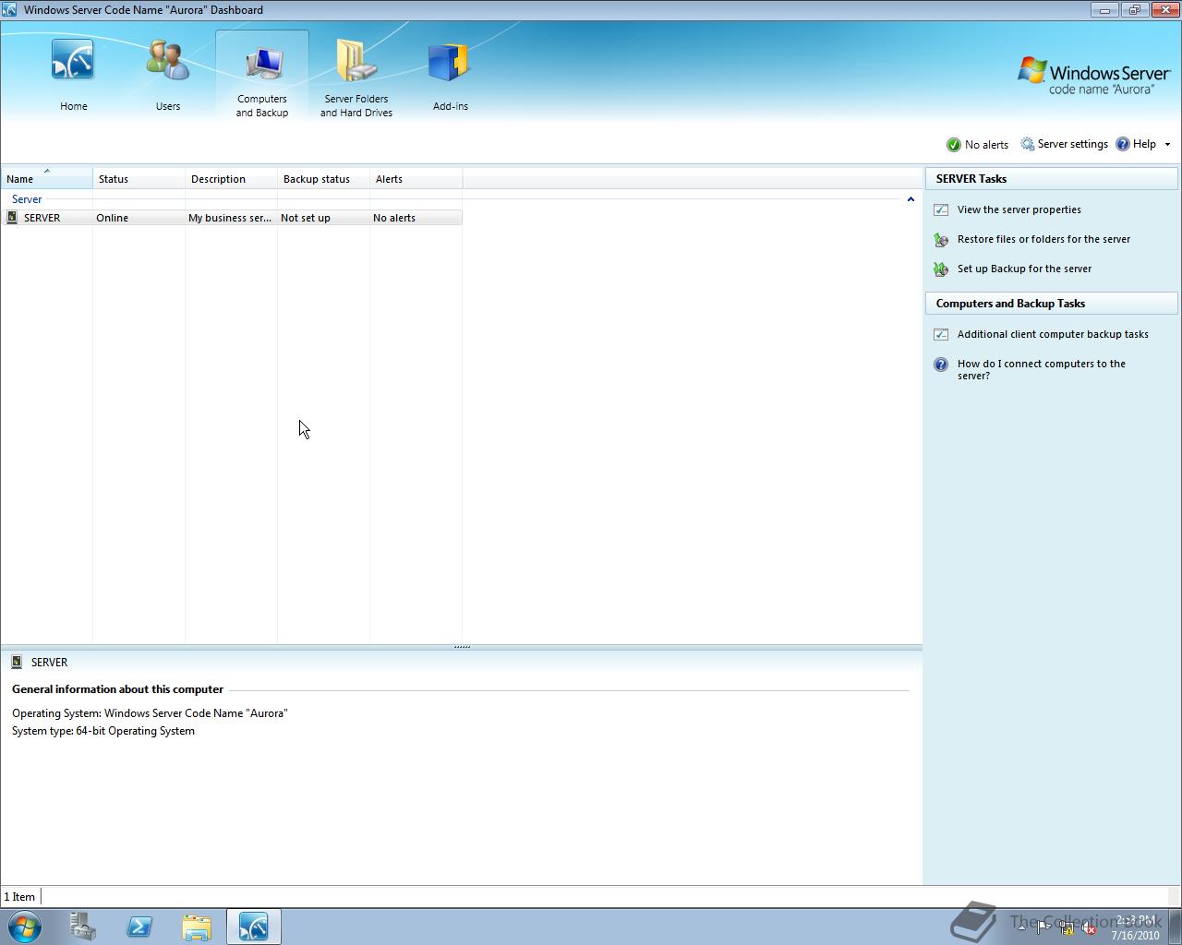
Task: Collapse the Server group in the list
Action: pos(911,199)
